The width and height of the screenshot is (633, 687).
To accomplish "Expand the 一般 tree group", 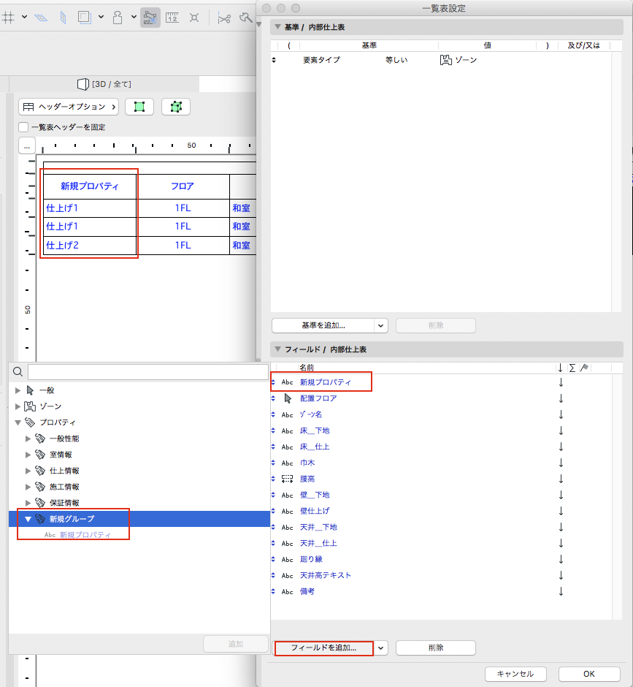I will pos(18,390).
